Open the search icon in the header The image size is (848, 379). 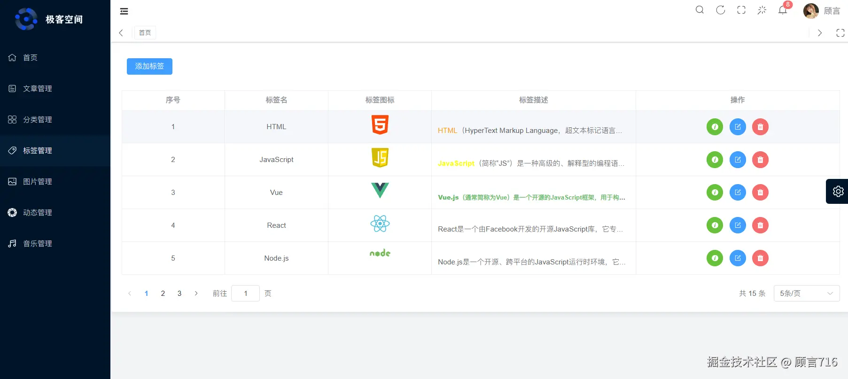point(700,10)
